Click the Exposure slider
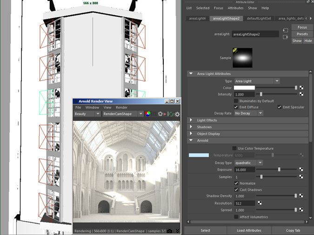The image size is (314, 235). tap(276, 170)
